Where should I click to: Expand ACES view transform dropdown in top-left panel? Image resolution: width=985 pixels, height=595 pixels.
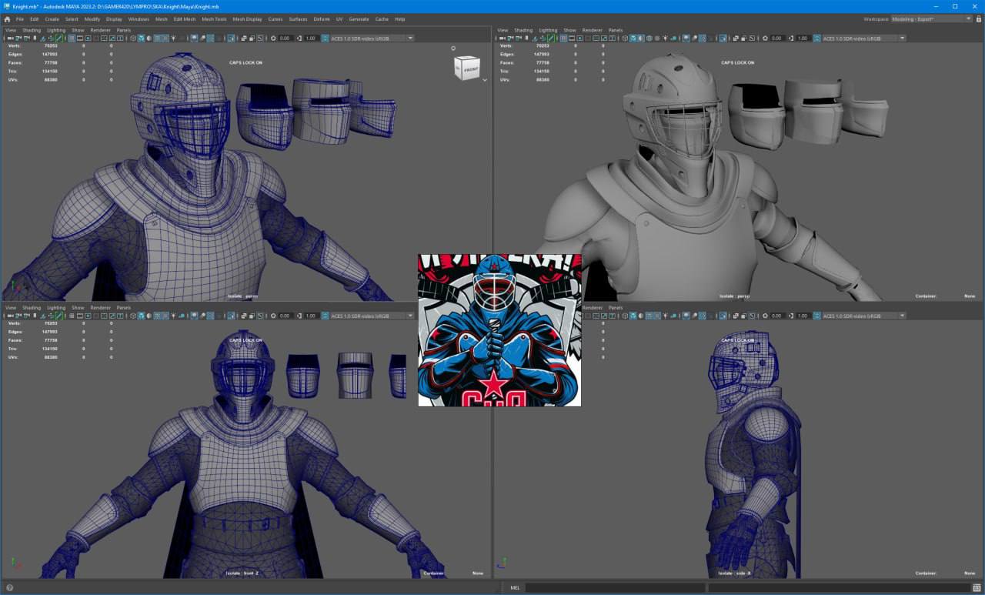pos(410,38)
